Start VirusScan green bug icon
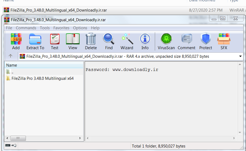 pos(166,39)
